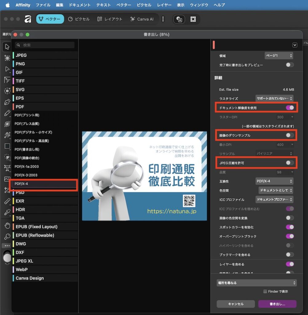Click the Color Picker eyedropper tool
Viewport: 308px width, 315px height.
pyautogui.click(x=7, y=212)
